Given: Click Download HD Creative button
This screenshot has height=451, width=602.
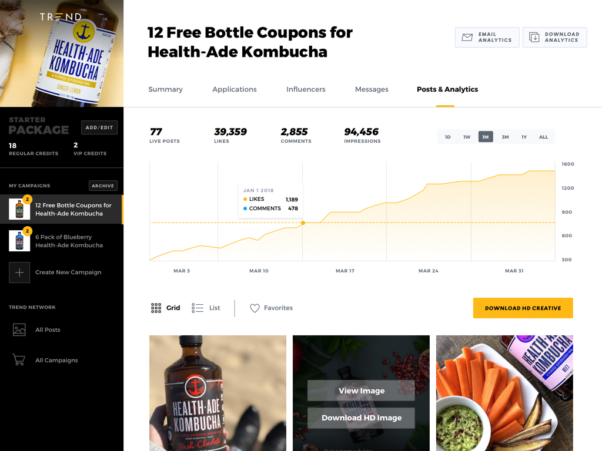Looking at the screenshot, I should [x=523, y=308].
